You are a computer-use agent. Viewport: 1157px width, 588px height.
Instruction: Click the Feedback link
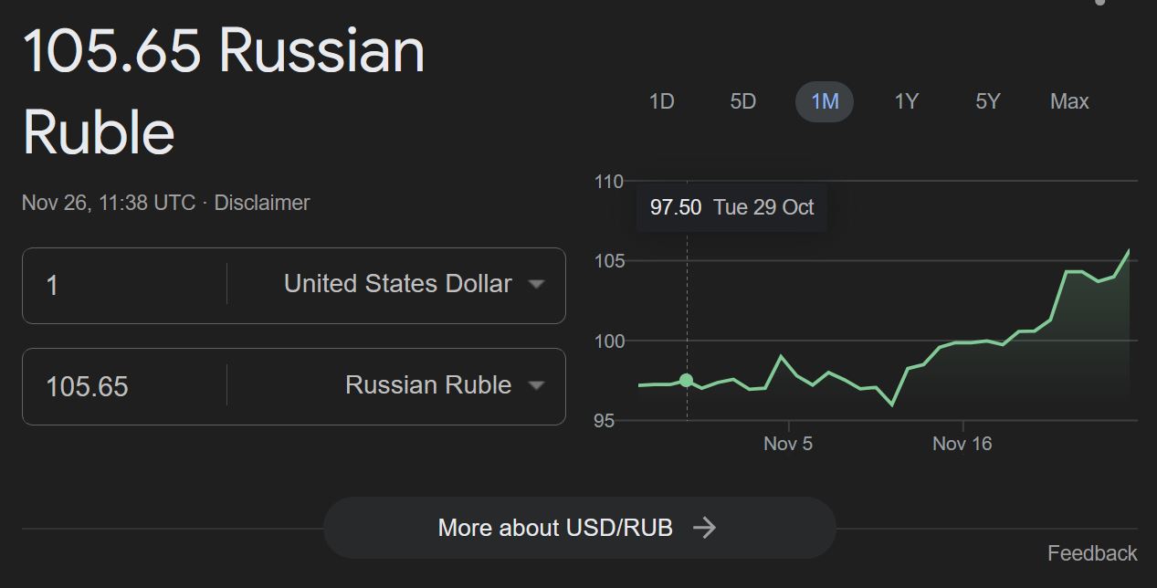(1092, 553)
